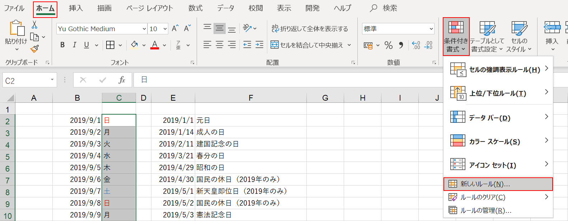Click the Fill Color paint bucket icon

(135, 45)
